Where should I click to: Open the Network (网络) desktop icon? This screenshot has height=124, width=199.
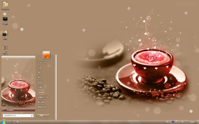[x=5, y=35]
